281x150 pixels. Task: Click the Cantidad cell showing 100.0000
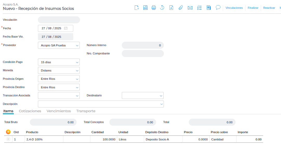tap(103, 139)
